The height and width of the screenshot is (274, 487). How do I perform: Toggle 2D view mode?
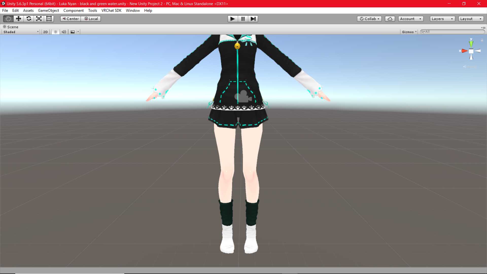pos(45,32)
